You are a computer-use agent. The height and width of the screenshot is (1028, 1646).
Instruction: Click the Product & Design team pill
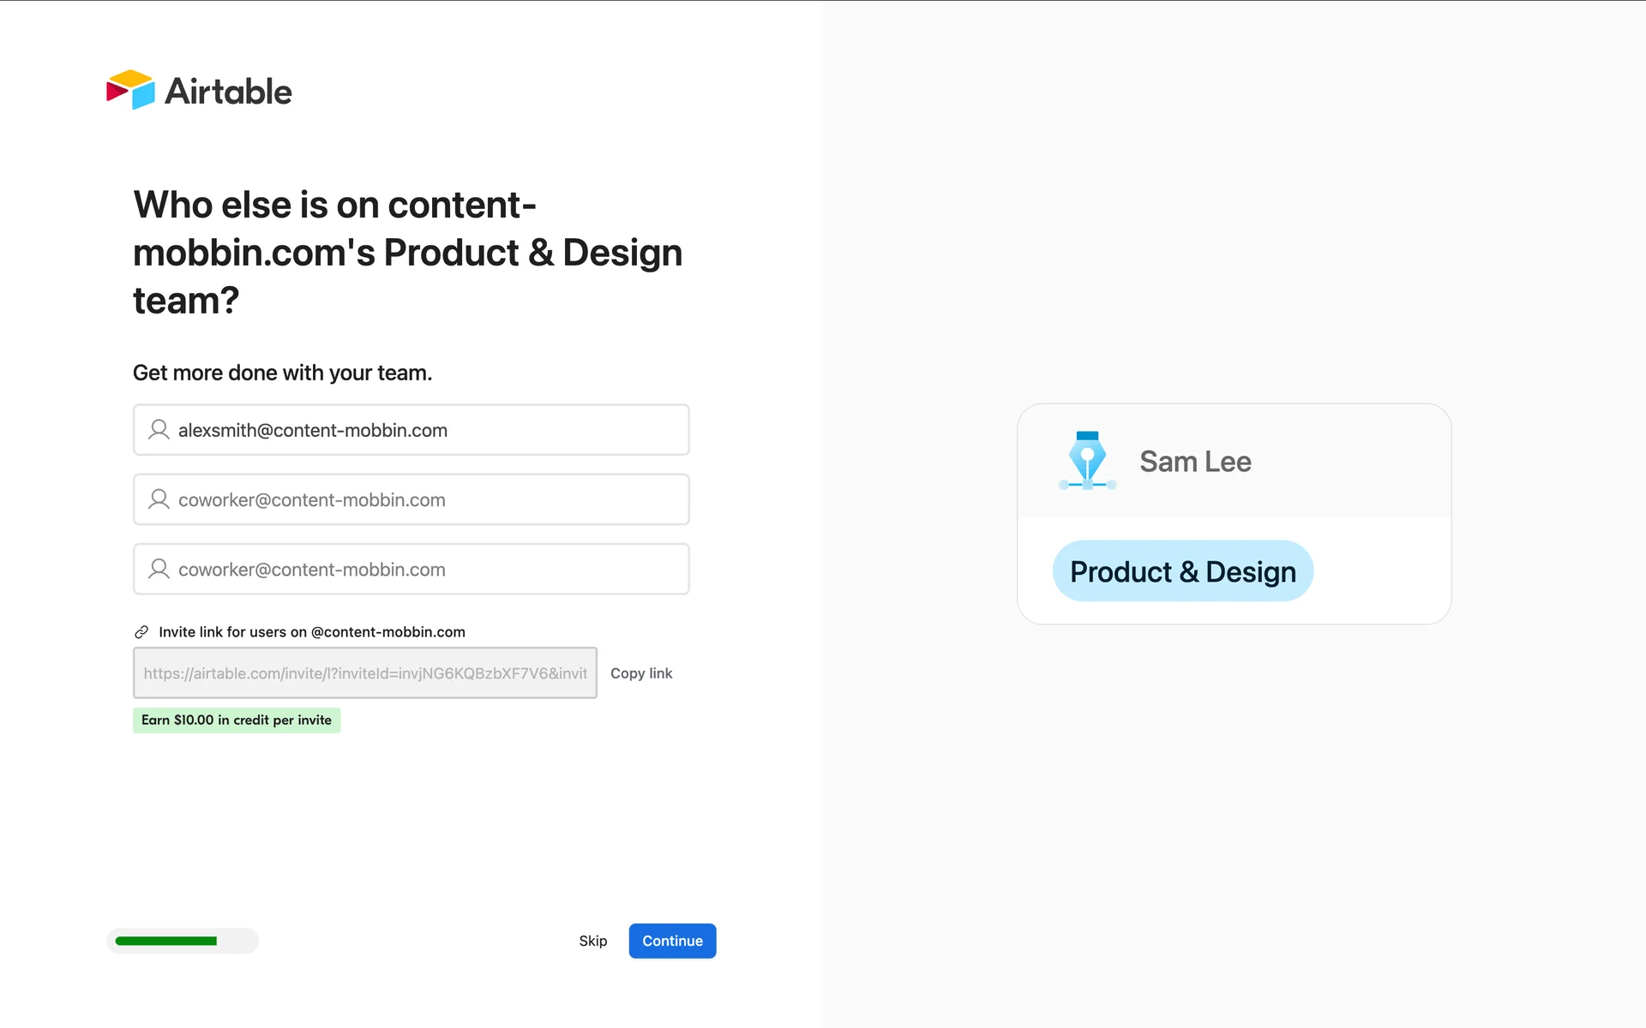[1182, 571]
